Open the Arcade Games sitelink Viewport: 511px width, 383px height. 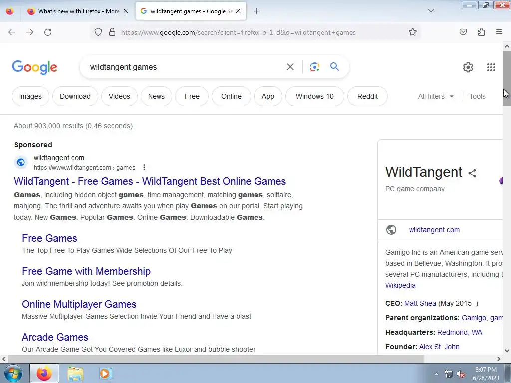click(x=55, y=337)
